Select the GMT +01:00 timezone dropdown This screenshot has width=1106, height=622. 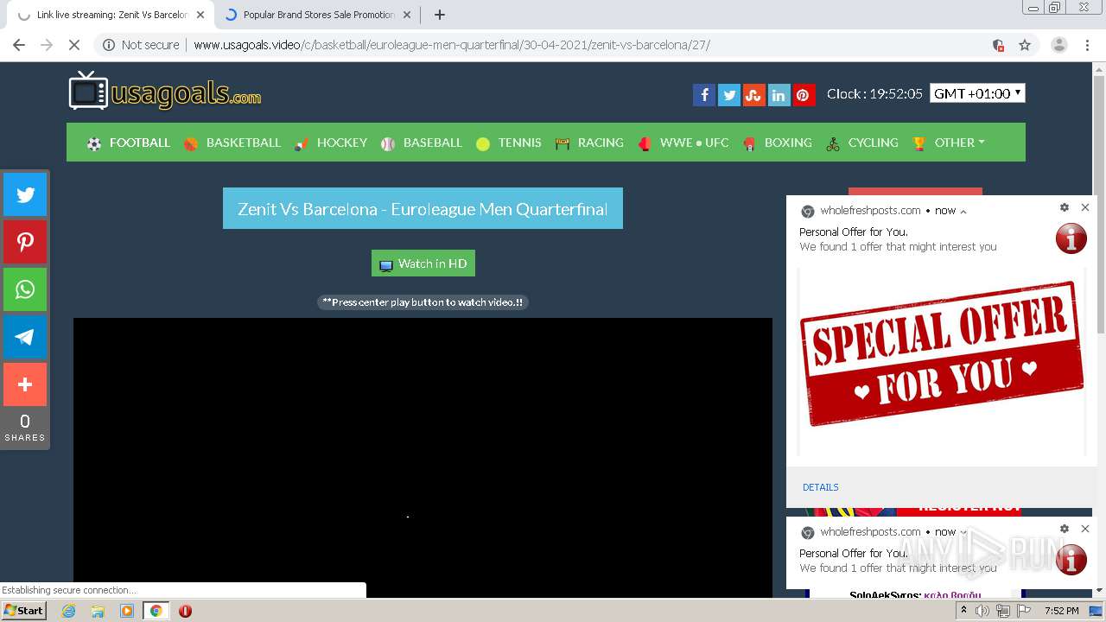pos(977,93)
